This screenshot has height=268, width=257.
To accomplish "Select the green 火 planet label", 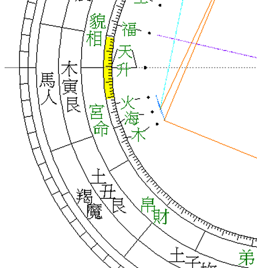I will tap(128, 103).
